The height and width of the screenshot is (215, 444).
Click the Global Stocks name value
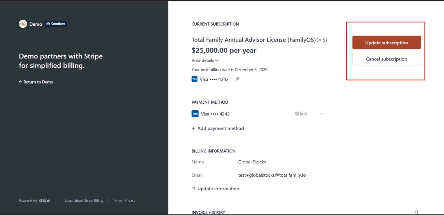point(252,162)
